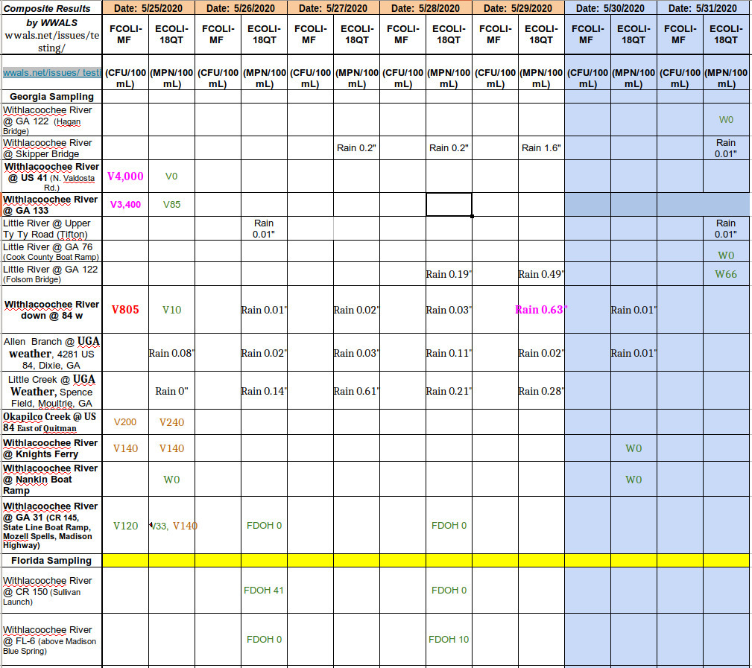Viewport: 752px width, 668px height.
Task: Select the V200 Okapilco Creek value
Action: coord(125,422)
